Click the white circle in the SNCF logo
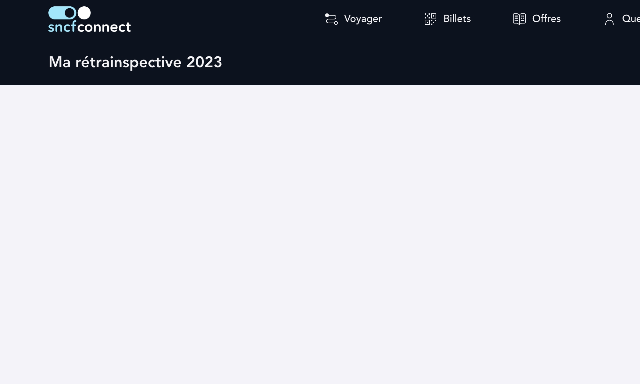The image size is (640, 384). point(84,13)
